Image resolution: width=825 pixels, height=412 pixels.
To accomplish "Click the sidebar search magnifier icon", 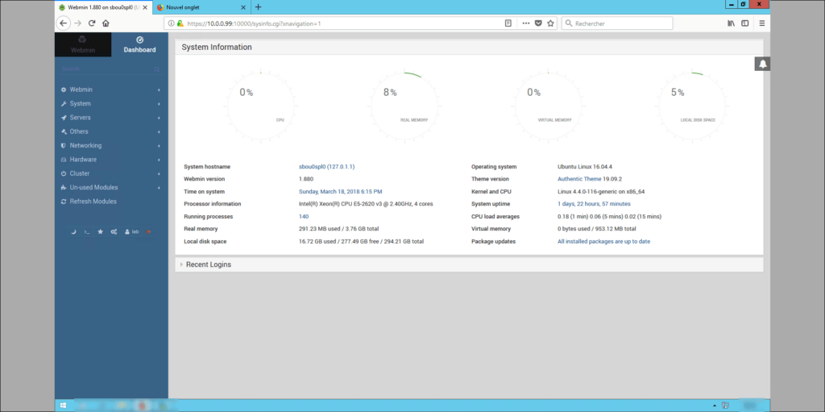I will (x=157, y=69).
